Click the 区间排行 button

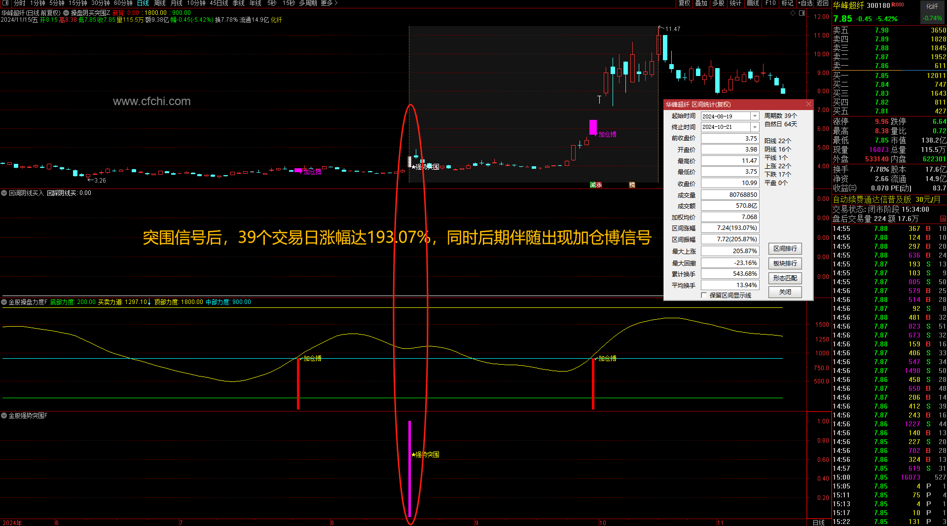point(785,249)
